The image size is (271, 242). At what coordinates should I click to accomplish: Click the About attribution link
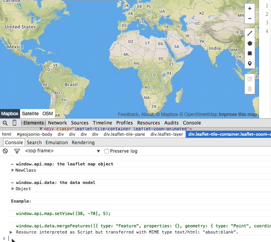coord(147,114)
